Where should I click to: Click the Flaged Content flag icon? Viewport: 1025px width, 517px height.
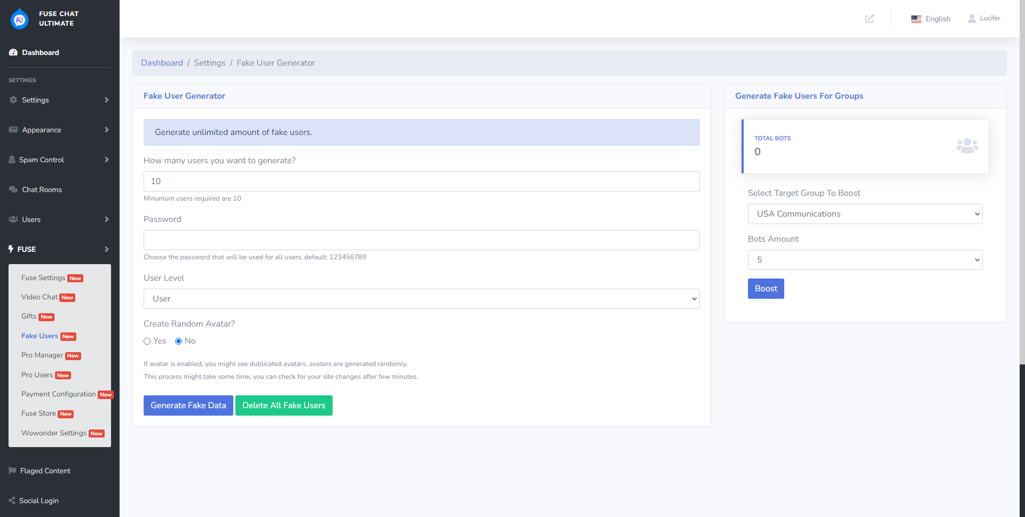click(13, 471)
